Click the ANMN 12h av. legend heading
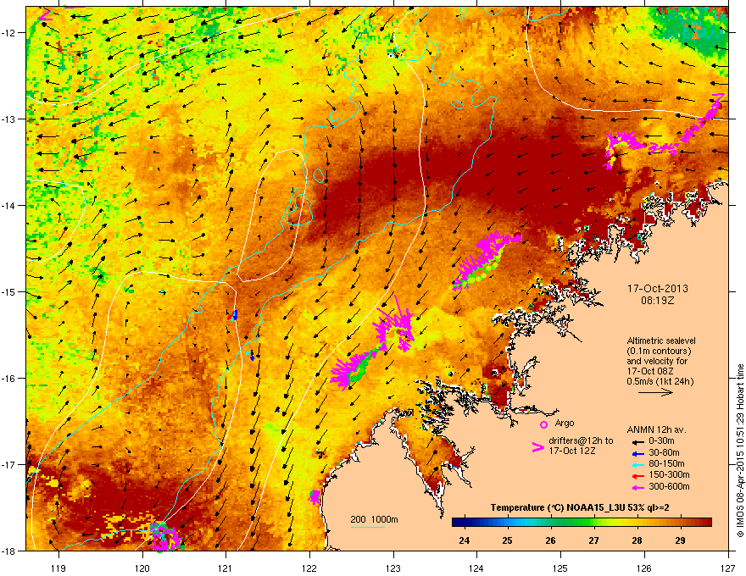Viewport: 746px width, 576px height. click(x=658, y=429)
